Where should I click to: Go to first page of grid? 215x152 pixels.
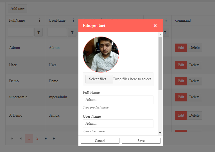12,139
